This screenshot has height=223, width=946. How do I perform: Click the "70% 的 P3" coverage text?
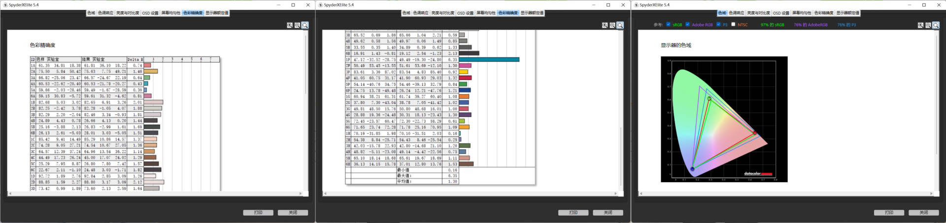[846, 25]
